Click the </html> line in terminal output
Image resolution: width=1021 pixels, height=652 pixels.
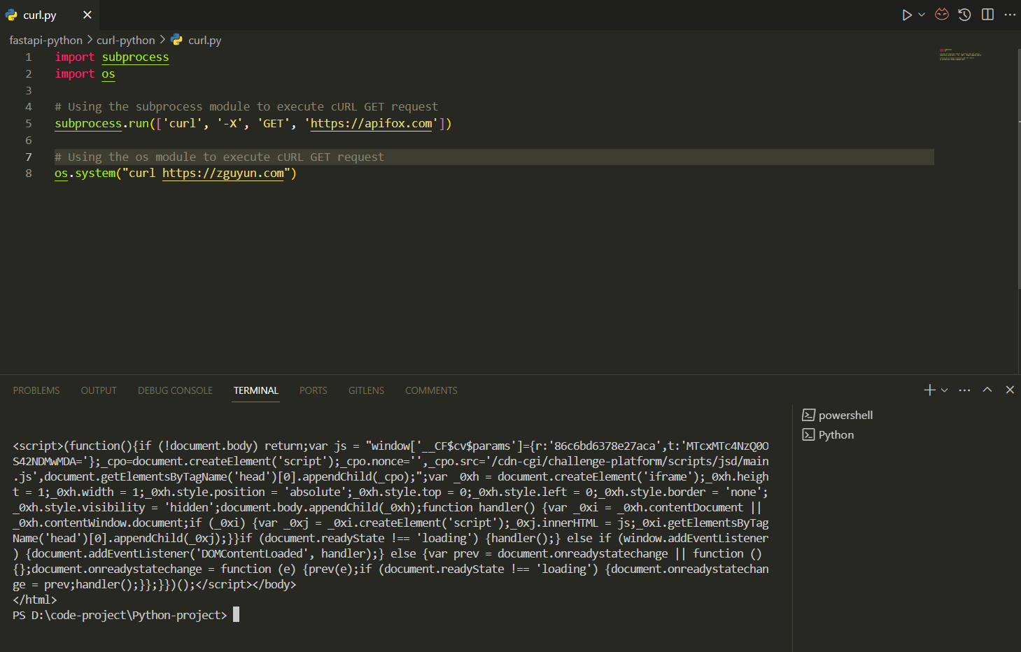34,600
